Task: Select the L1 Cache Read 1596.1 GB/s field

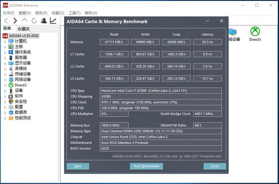Action: coord(114,54)
